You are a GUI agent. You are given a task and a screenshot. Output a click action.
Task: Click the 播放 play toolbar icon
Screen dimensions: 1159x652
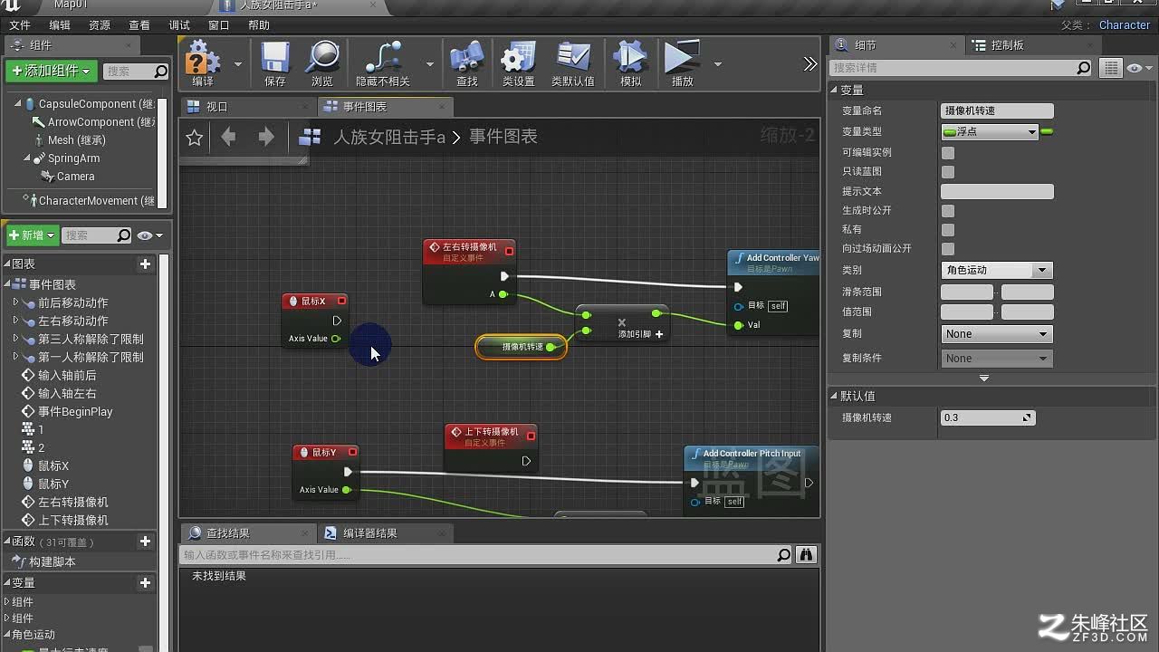coord(682,62)
